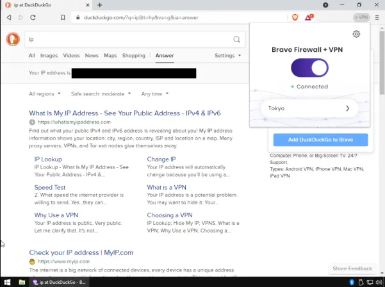Open the Brave hamburger menu
This screenshot has height=287, width=385.
tap(377, 17)
